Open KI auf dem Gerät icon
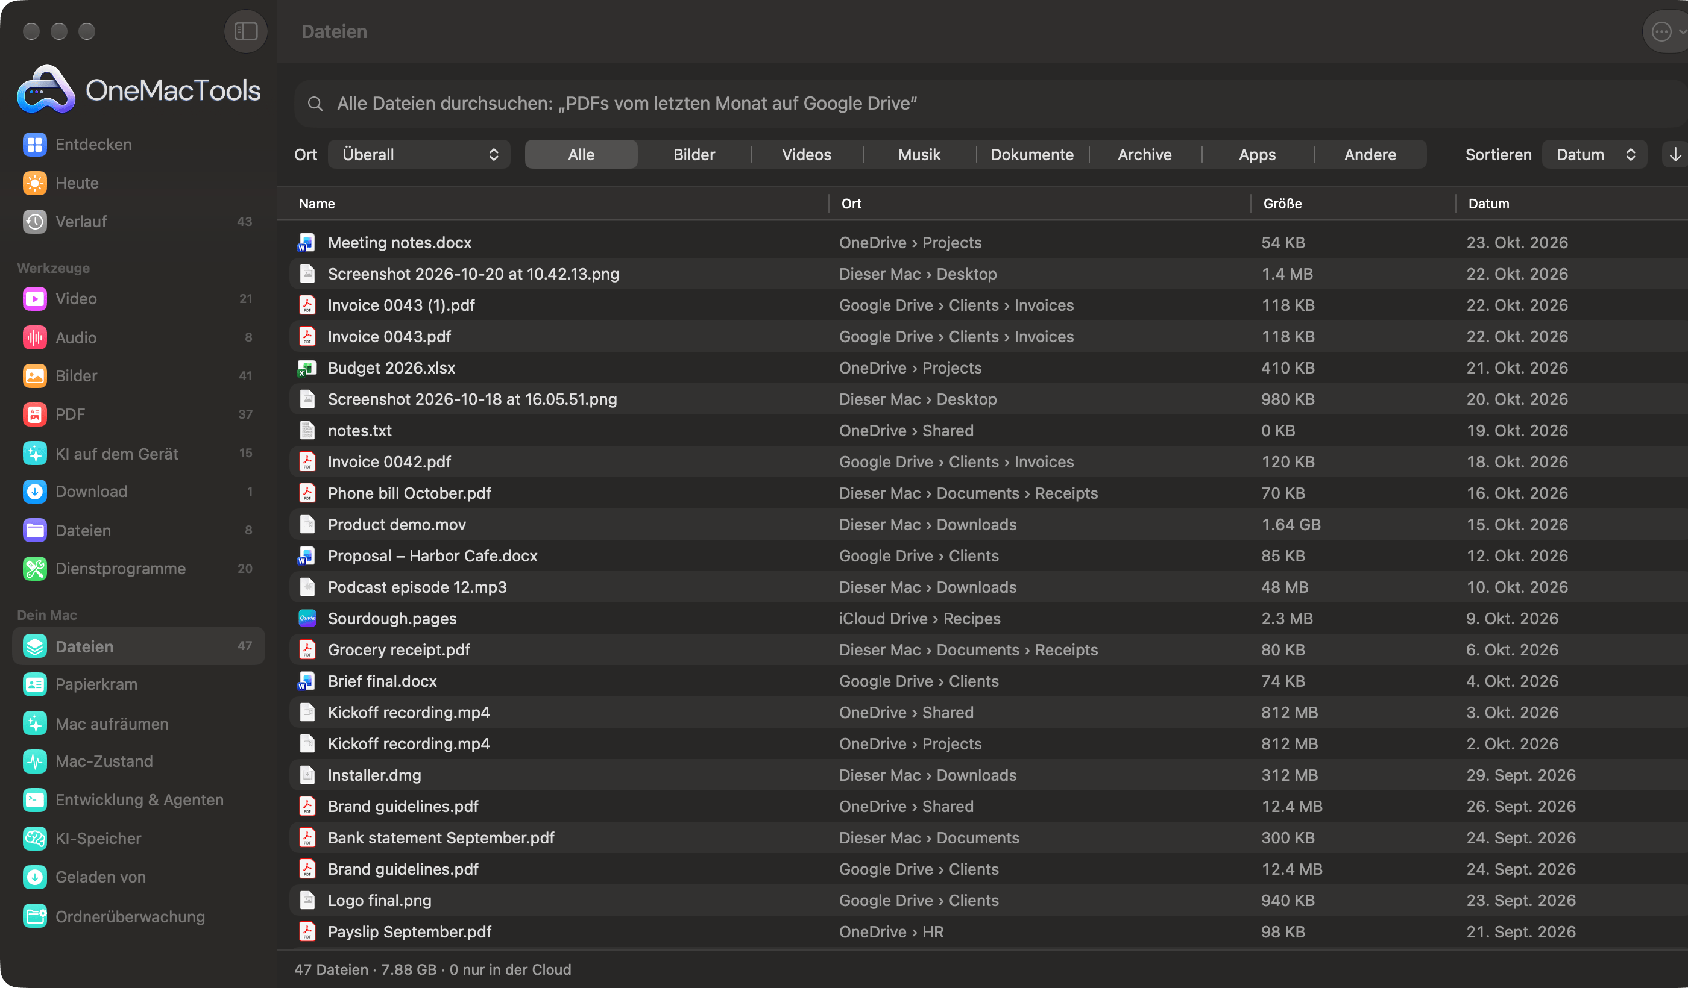1688x988 pixels. click(x=35, y=453)
